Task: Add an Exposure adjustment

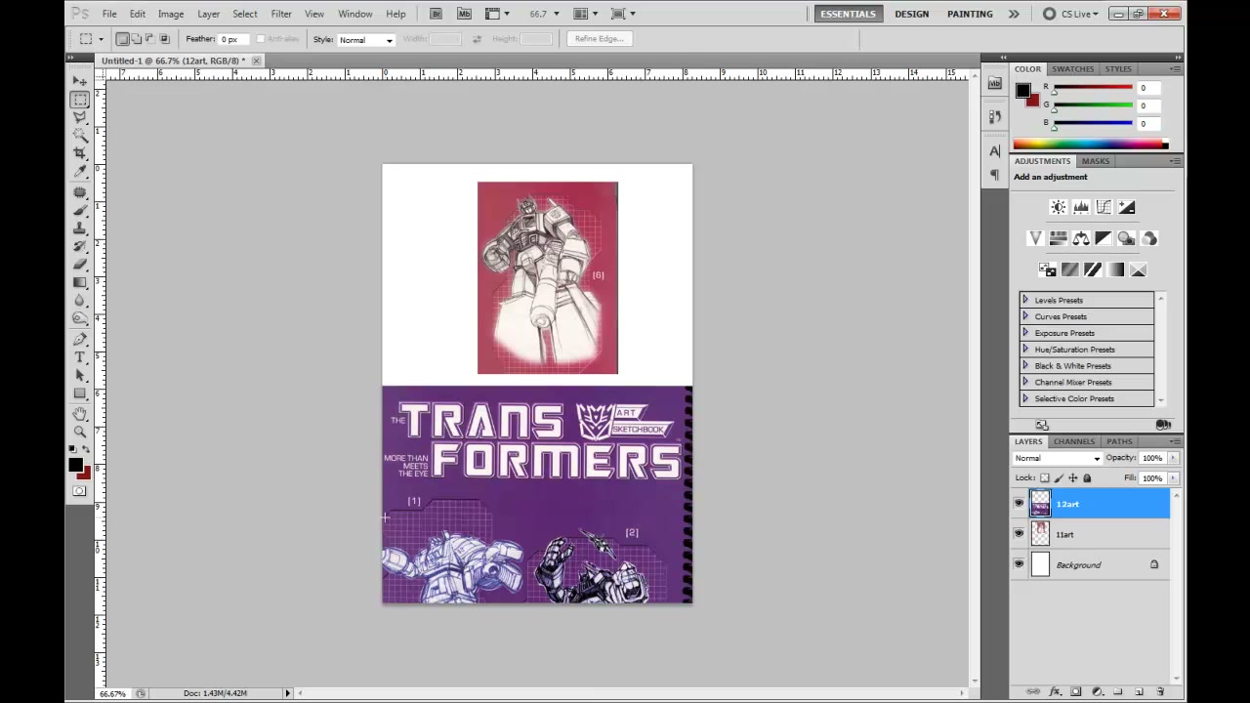Action: 1127,207
